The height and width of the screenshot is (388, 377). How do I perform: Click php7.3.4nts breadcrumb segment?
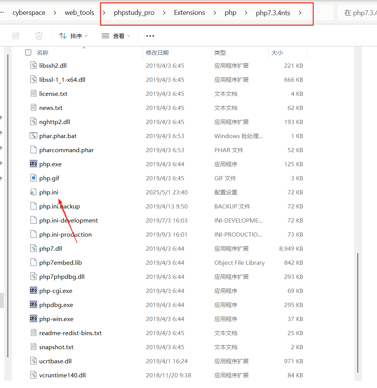273,13
